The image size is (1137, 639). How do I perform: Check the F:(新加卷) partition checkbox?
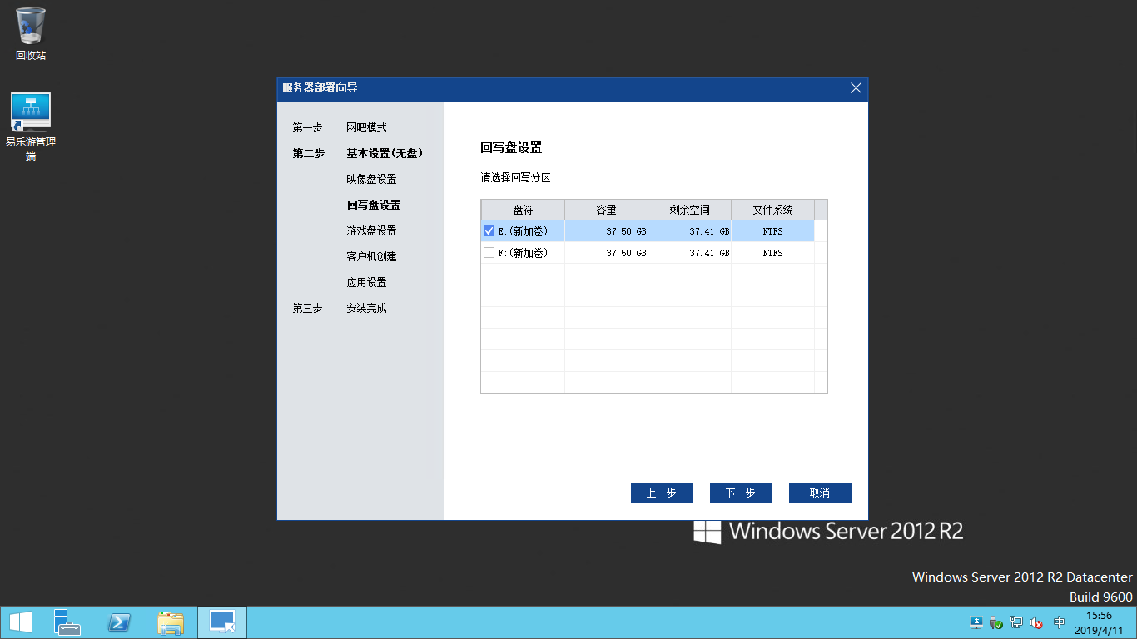click(x=489, y=253)
